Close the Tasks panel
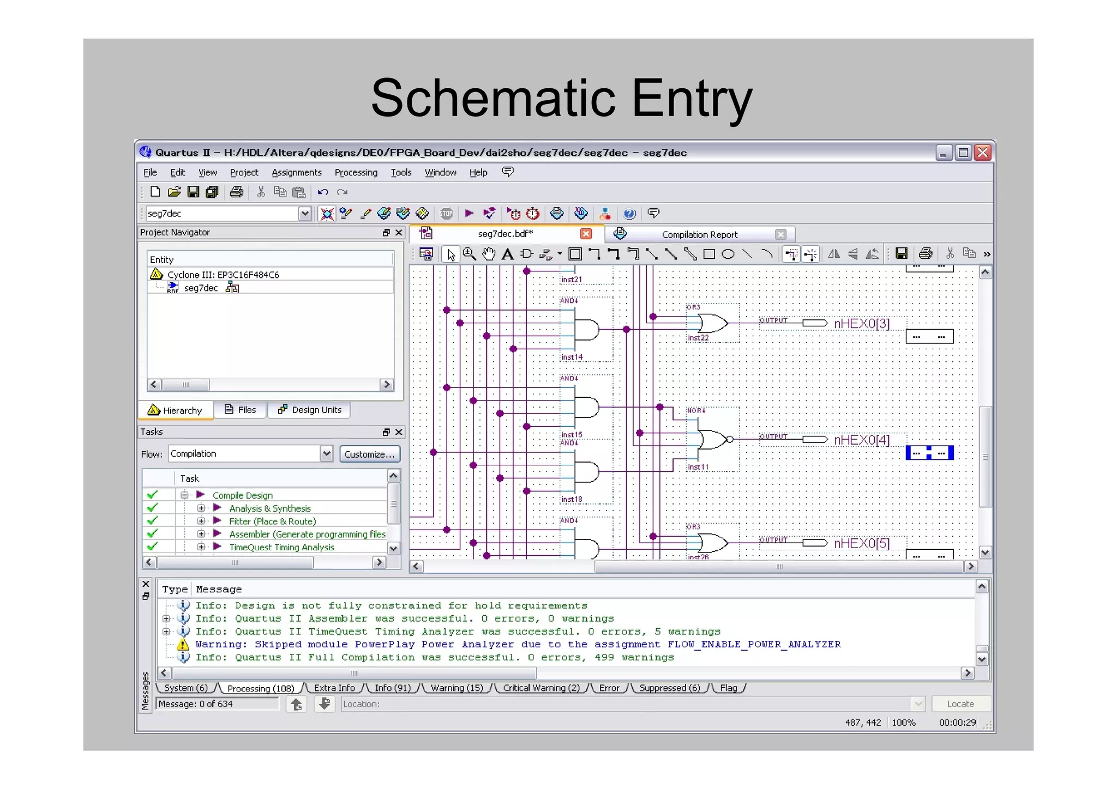This screenshot has width=1117, height=789. (x=399, y=432)
